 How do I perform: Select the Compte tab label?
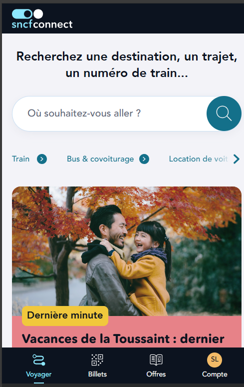coord(215,374)
